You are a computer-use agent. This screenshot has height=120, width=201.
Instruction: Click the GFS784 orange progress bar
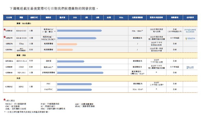click(x=65, y=50)
